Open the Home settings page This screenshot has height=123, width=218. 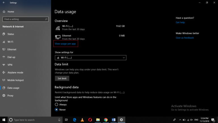[11, 12]
